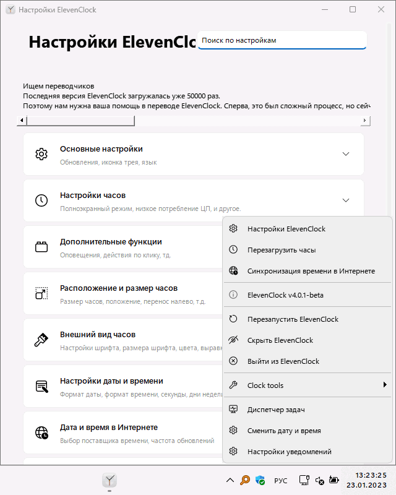Click the battery tray icon
This screenshot has width=396, height=495.
pyautogui.click(x=334, y=480)
